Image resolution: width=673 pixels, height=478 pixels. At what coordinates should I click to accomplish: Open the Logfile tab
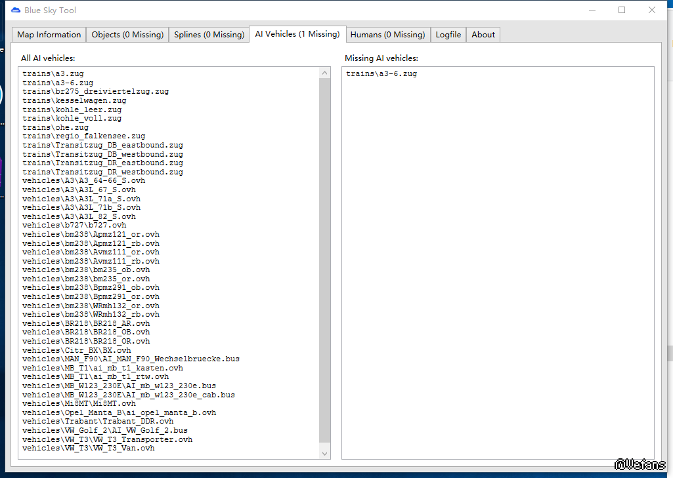448,35
